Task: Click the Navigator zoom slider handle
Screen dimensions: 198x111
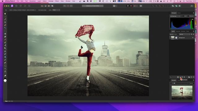Action: coord(174,83)
